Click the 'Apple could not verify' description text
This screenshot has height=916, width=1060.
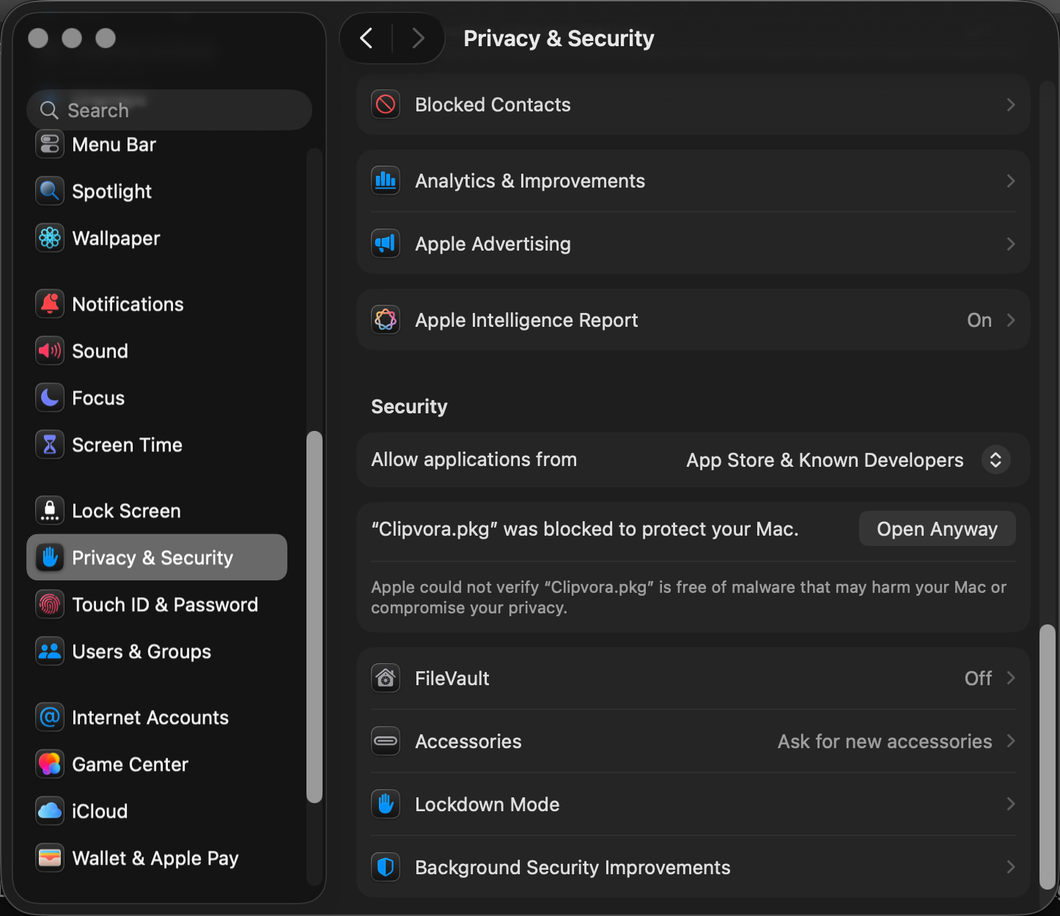click(x=688, y=597)
